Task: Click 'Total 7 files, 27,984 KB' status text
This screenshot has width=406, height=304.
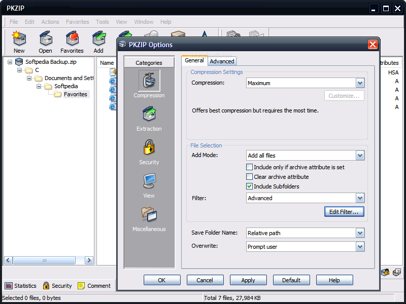Action: [x=232, y=298]
